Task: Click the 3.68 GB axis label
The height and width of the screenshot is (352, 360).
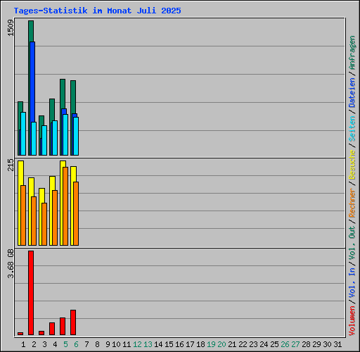Action: click(x=11, y=263)
